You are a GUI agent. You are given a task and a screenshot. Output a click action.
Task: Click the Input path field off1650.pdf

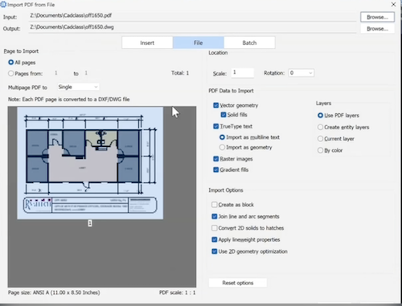pos(192,16)
